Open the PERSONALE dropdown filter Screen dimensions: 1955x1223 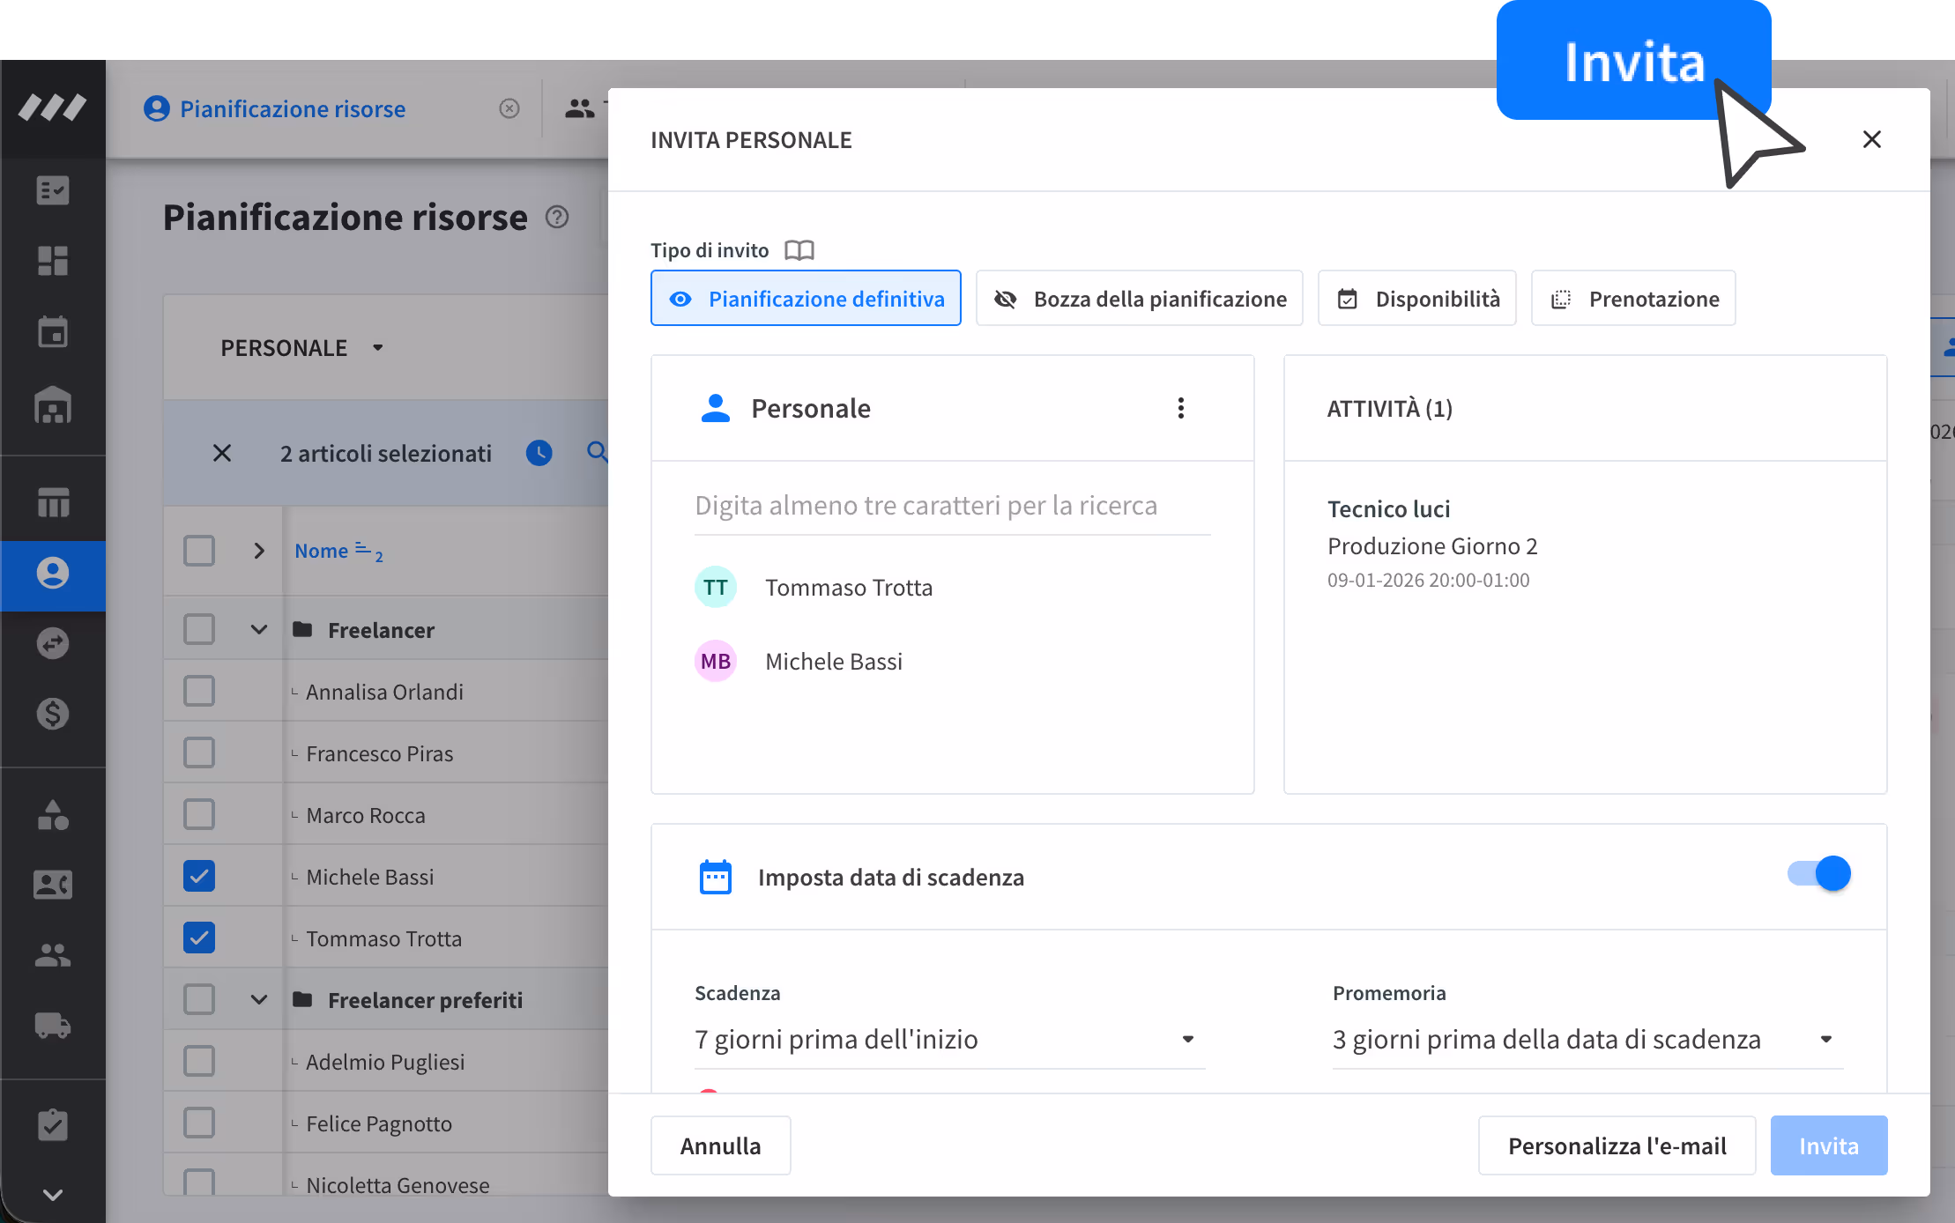pos(301,348)
